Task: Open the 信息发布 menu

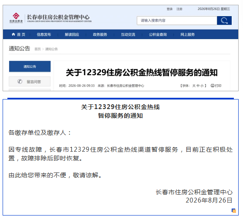Action: pos(44,34)
